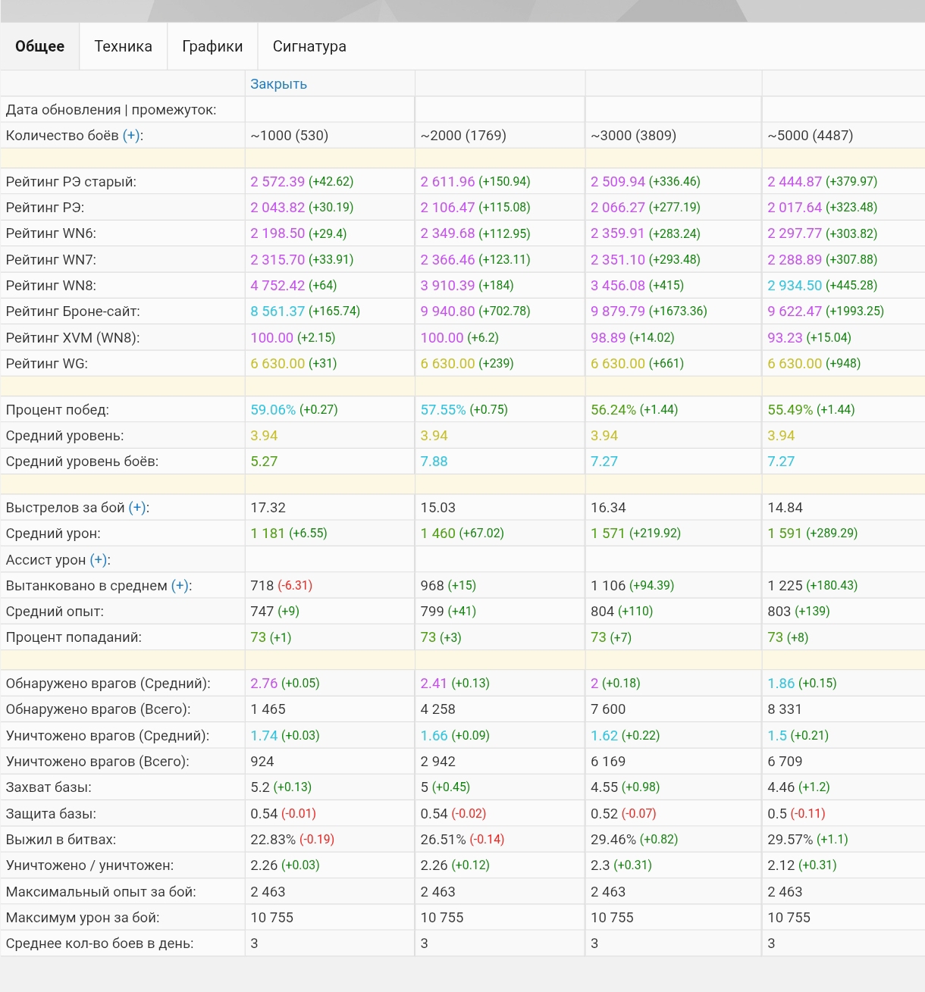Click the Максимум урон за бой label
925x992 pixels.
(x=83, y=918)
